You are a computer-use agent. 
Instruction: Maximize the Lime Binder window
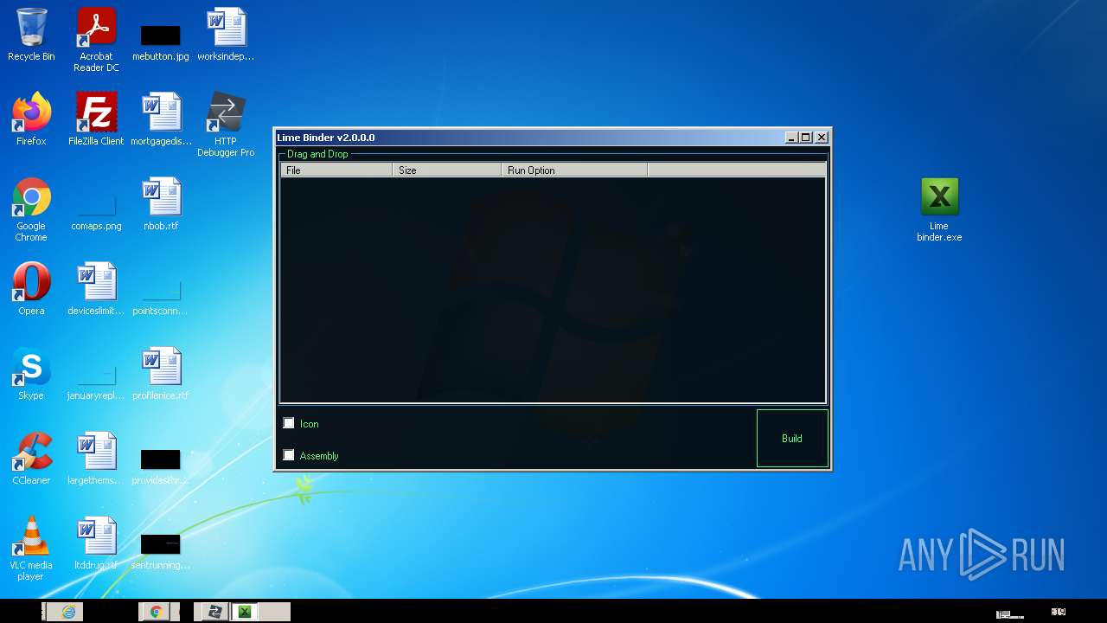pos(806,138)
